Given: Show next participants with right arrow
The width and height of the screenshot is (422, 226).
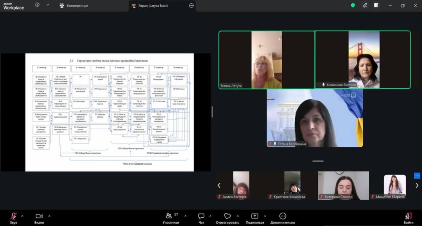Looking at the screenshot, I should 417,186.
